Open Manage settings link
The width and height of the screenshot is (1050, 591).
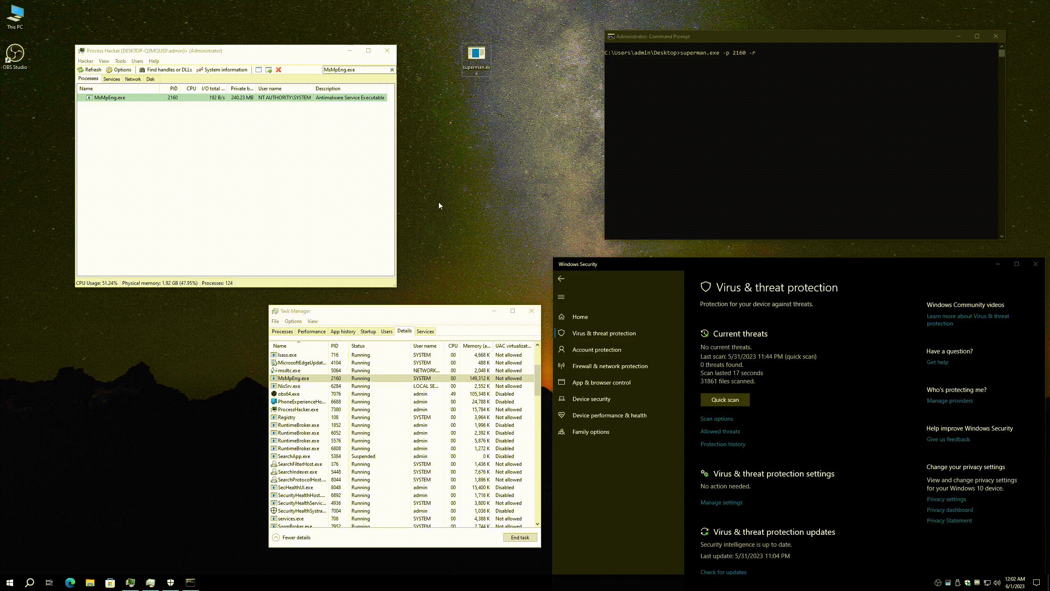(x=721, y=502)
